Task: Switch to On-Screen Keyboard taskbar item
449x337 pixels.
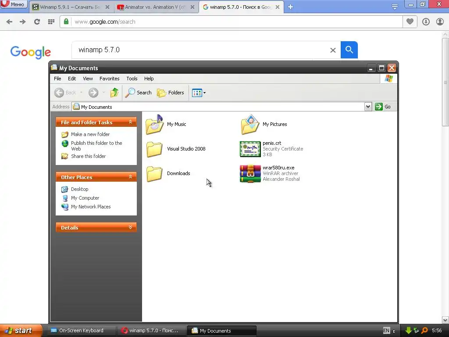Action: click(x=81, y=330)
